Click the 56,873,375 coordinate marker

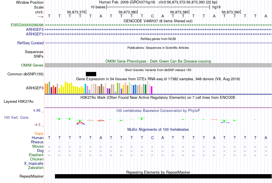[x=76, y=12]
